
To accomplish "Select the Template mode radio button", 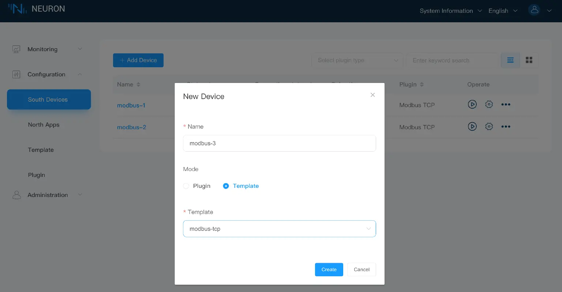I will coord(226,186).
